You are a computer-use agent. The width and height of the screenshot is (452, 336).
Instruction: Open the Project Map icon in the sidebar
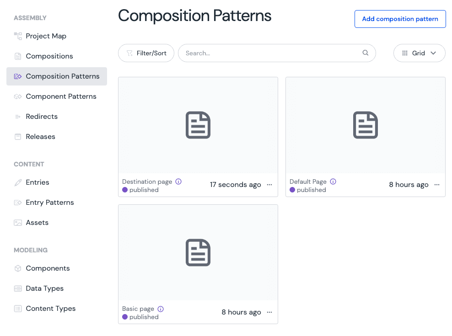[17, 36]
